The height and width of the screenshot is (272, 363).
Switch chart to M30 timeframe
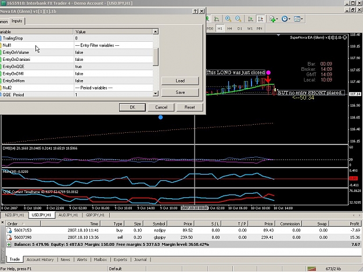click(210, 28)
